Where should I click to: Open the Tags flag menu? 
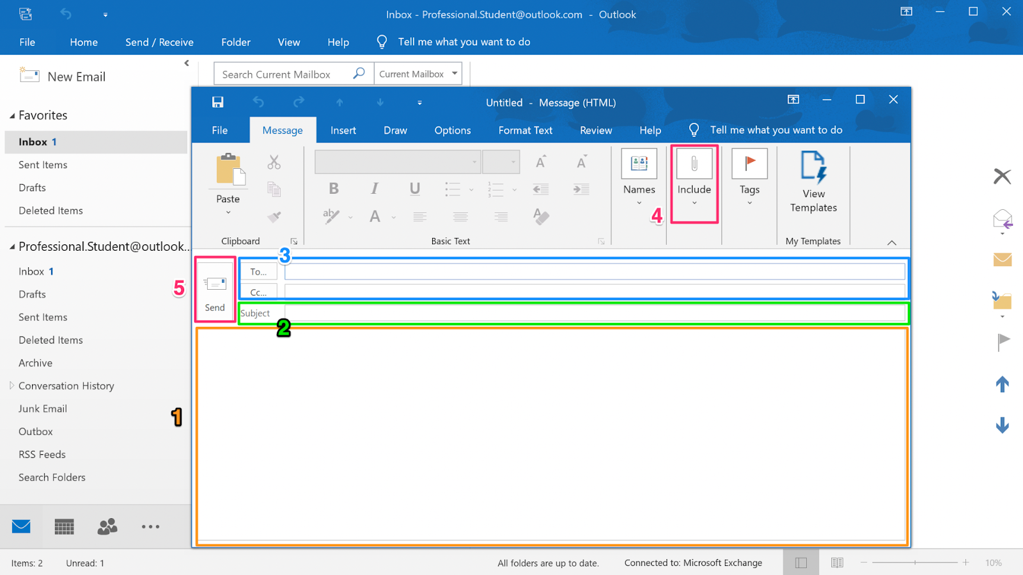tap(749, 177)
